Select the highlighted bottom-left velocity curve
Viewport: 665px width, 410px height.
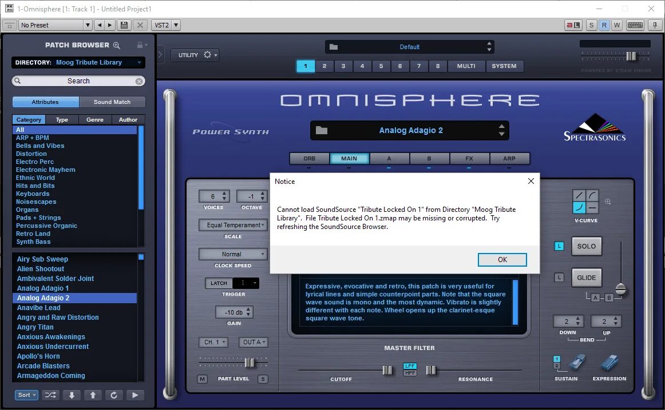click(x=579, y=208)
